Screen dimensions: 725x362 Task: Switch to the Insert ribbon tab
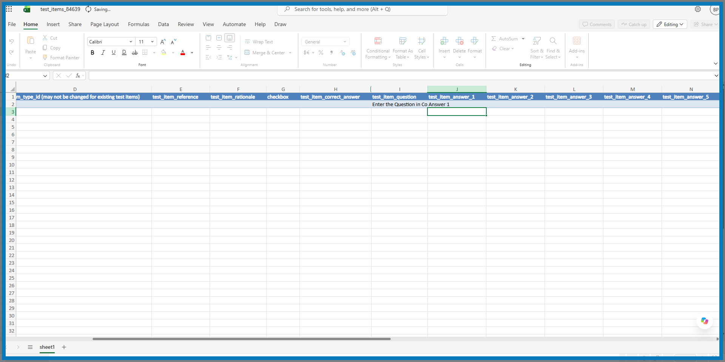pos(53,24)
